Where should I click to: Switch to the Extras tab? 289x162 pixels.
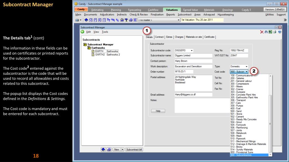[x=169, y=37]
